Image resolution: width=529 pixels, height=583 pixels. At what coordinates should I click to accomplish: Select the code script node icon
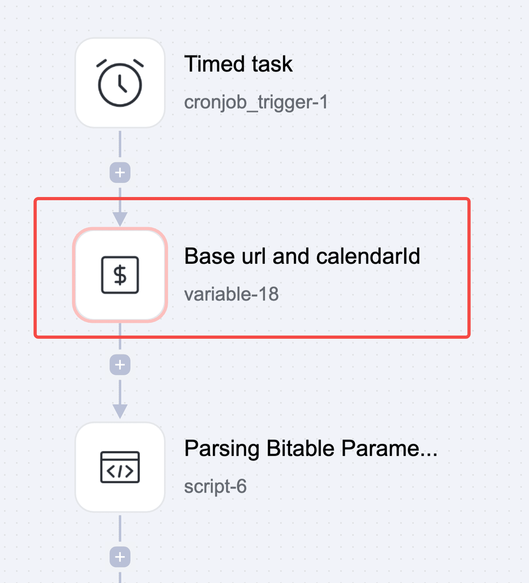pos(120,467)
